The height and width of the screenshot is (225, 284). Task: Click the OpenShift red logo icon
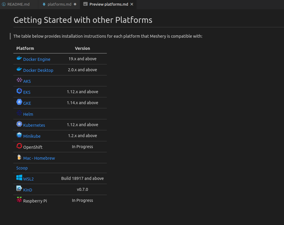pos(19,146)
